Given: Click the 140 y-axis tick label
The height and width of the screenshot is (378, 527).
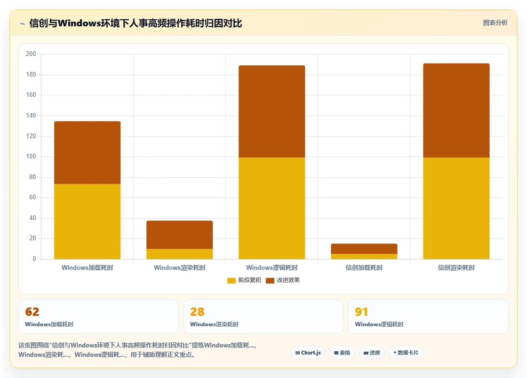Looking at the screenshot, I should (x=31, y=115).
